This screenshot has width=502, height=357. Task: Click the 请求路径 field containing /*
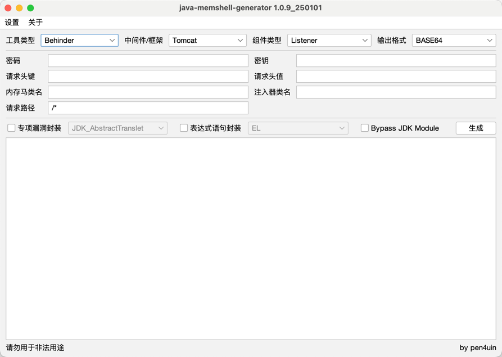pyautogui.click(x=148, y=108)
